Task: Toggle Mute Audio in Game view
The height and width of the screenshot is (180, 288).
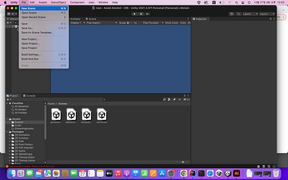Action: pyautogui.click(x=172, y=23)
